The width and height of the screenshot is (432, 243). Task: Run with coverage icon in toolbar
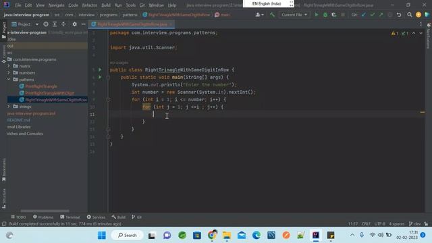(x=334, y=15)
